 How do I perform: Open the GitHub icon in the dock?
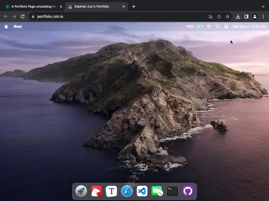pyautogui.click(x=188, y=191)
